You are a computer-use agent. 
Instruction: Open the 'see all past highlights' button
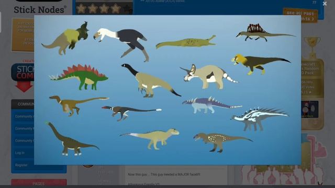coord(300,15)
